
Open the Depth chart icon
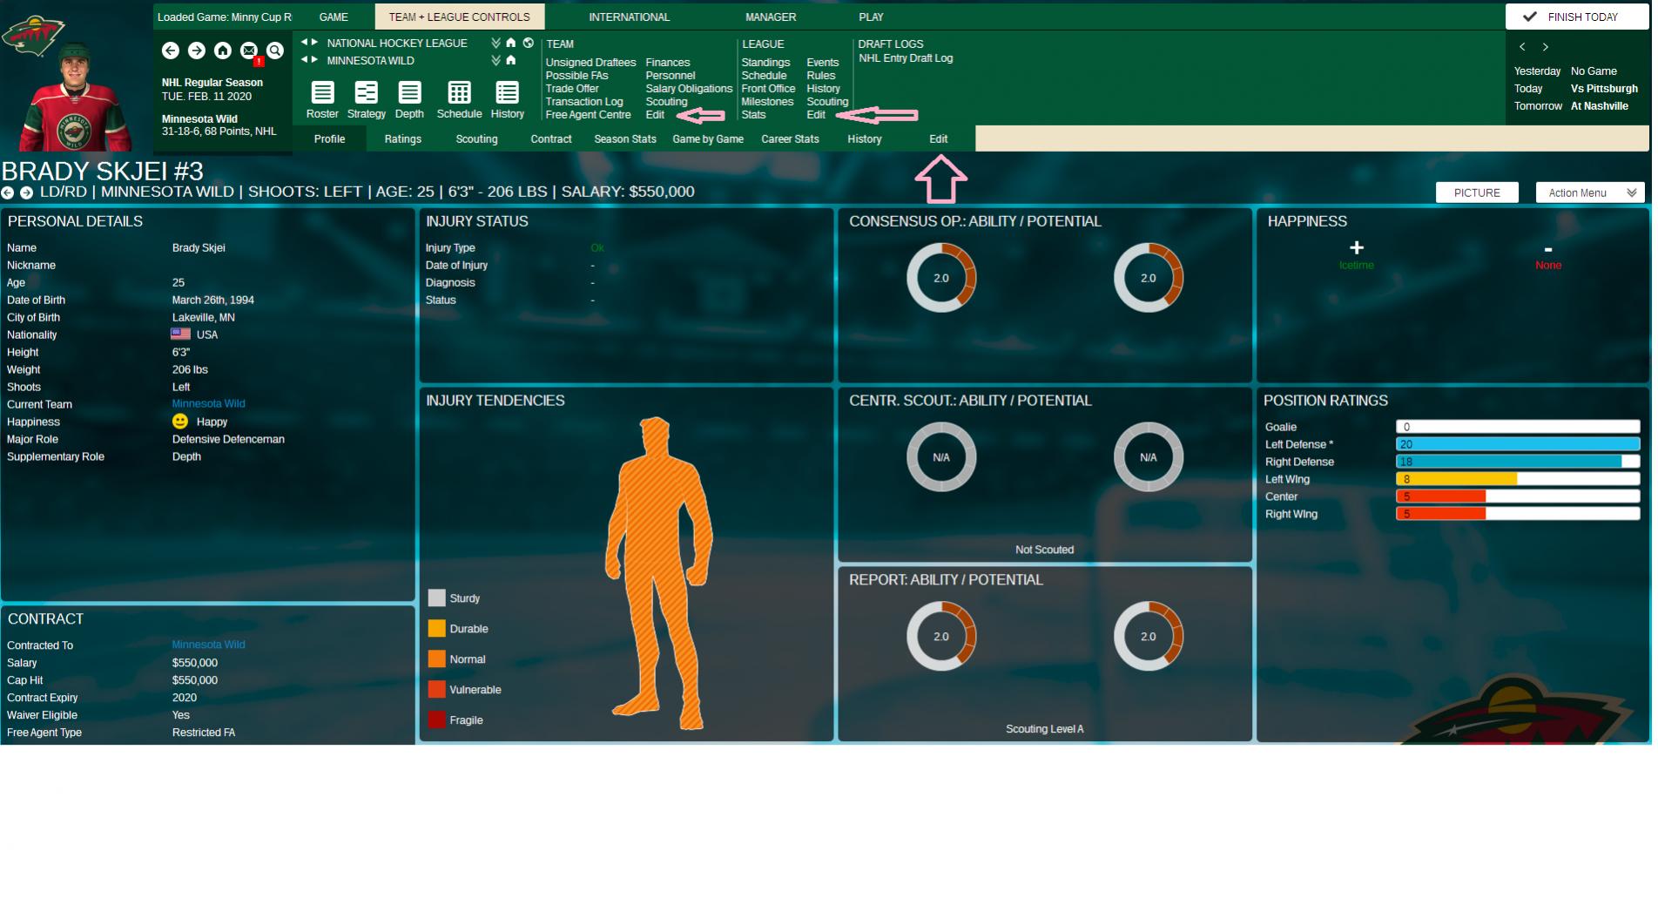pos(409,93)
